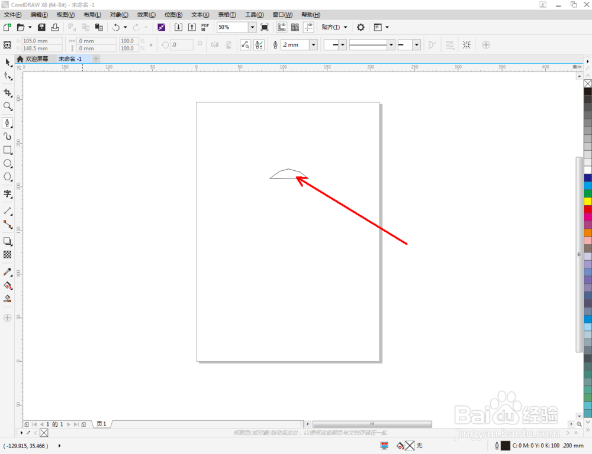The width and height of the screenshot is (592, 454).
Task: Publish to PDF
Action: 205,27
